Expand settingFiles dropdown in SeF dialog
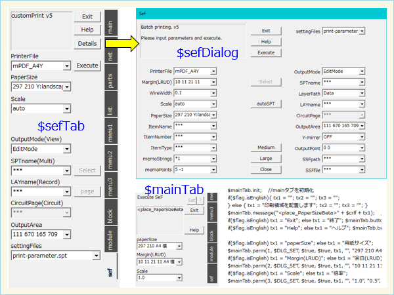Viewport: 394px width, 295px height. (362, 31)
